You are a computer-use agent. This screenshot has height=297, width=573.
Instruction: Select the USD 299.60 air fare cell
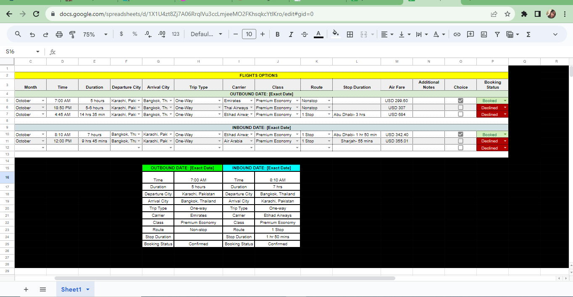(397, 101)
